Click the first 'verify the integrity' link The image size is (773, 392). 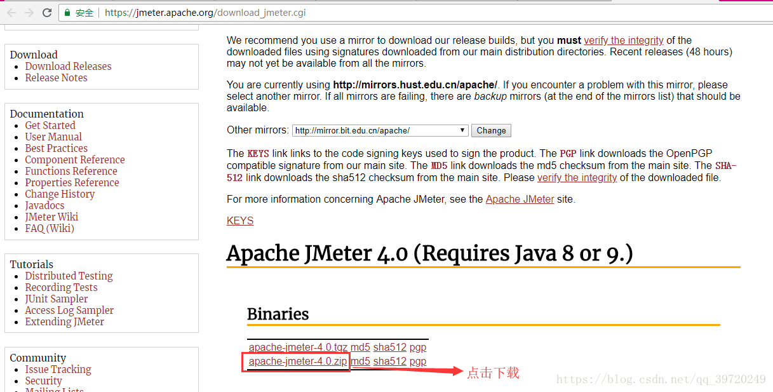point(624,41)
